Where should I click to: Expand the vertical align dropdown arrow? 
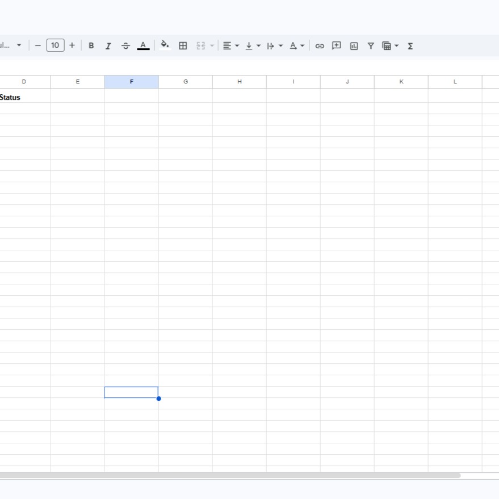[259, 46]
